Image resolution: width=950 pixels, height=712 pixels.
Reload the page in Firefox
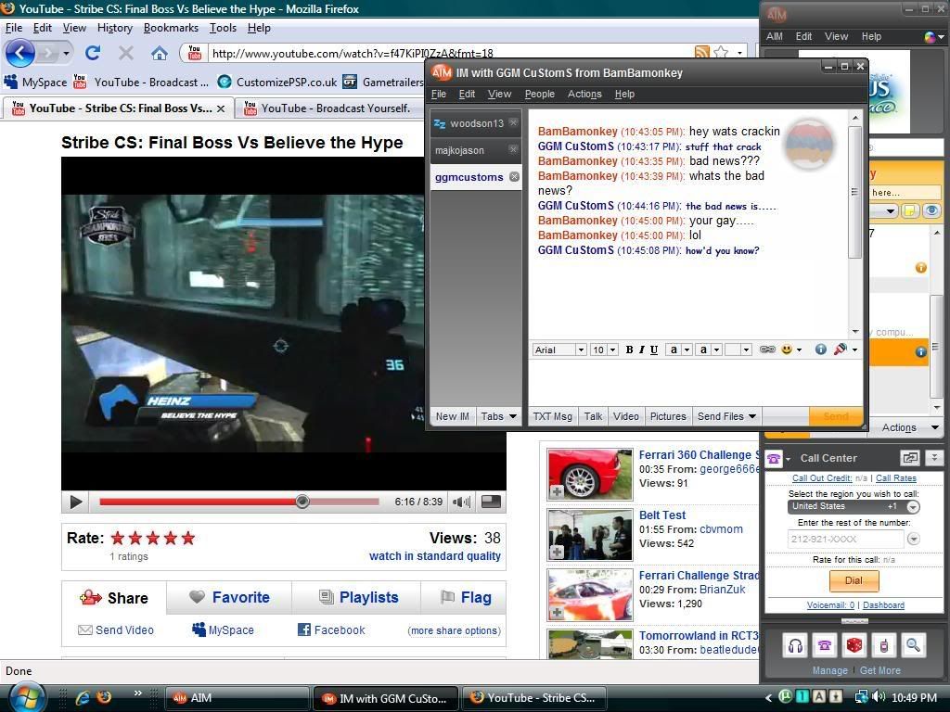pyautogui.click(x=92, y=53)
